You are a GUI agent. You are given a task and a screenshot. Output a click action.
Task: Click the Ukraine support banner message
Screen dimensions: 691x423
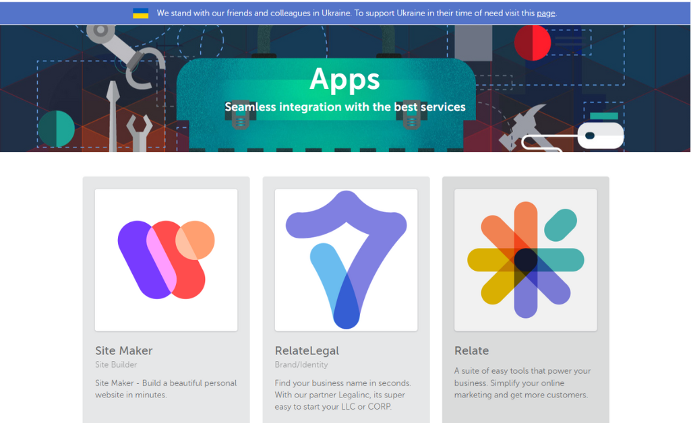357,13
